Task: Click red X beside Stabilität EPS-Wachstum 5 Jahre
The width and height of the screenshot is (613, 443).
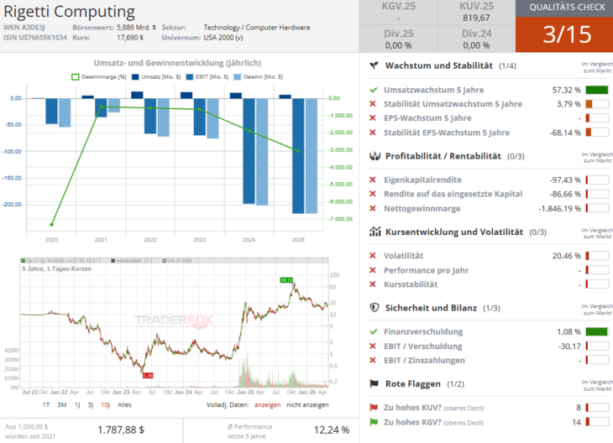Action: 373,133
